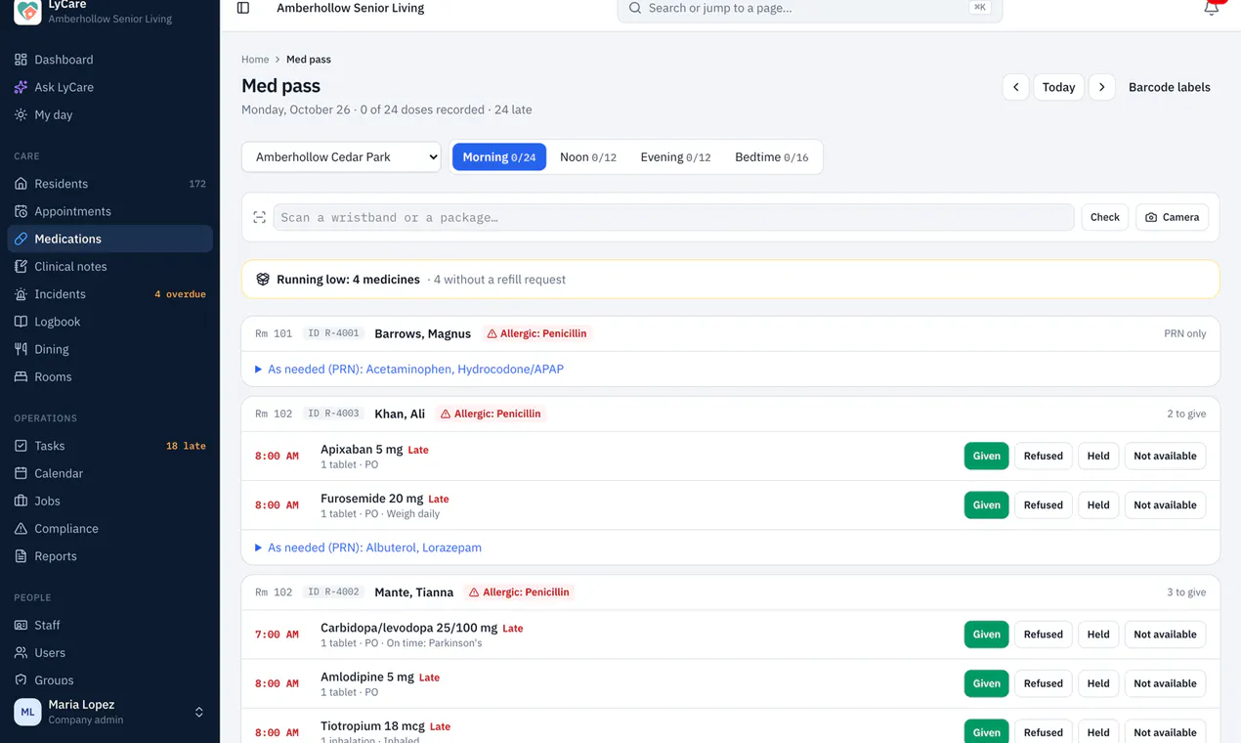
Task: Open the Logbook
Action: [x=109, y=322]
